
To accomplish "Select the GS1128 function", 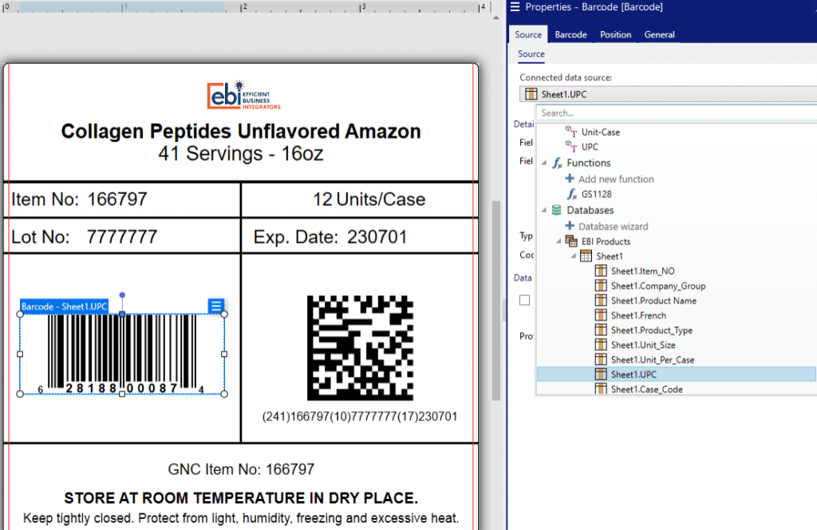I will coord(596,195).
